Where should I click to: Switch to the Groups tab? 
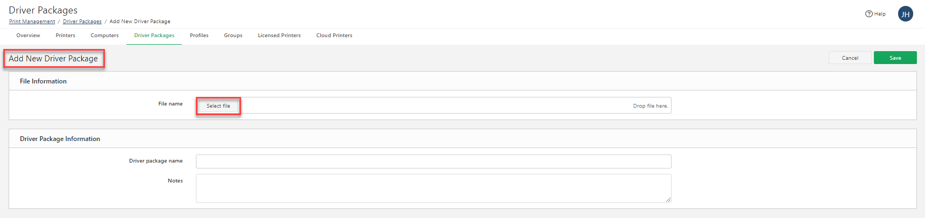(x=233, y=36)
